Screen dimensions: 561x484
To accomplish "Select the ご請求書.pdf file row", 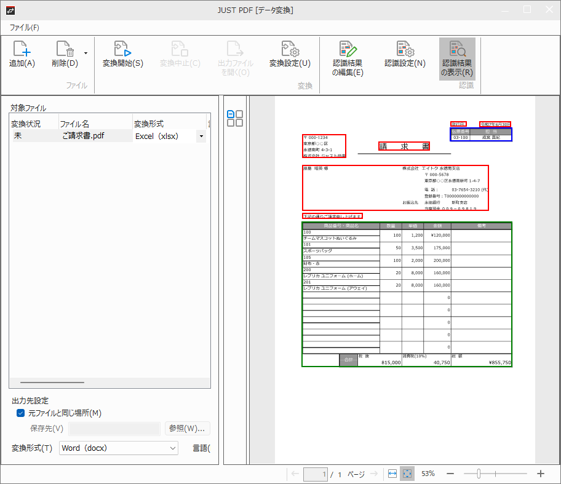I will pyautogui.click(x=109, y=136).
